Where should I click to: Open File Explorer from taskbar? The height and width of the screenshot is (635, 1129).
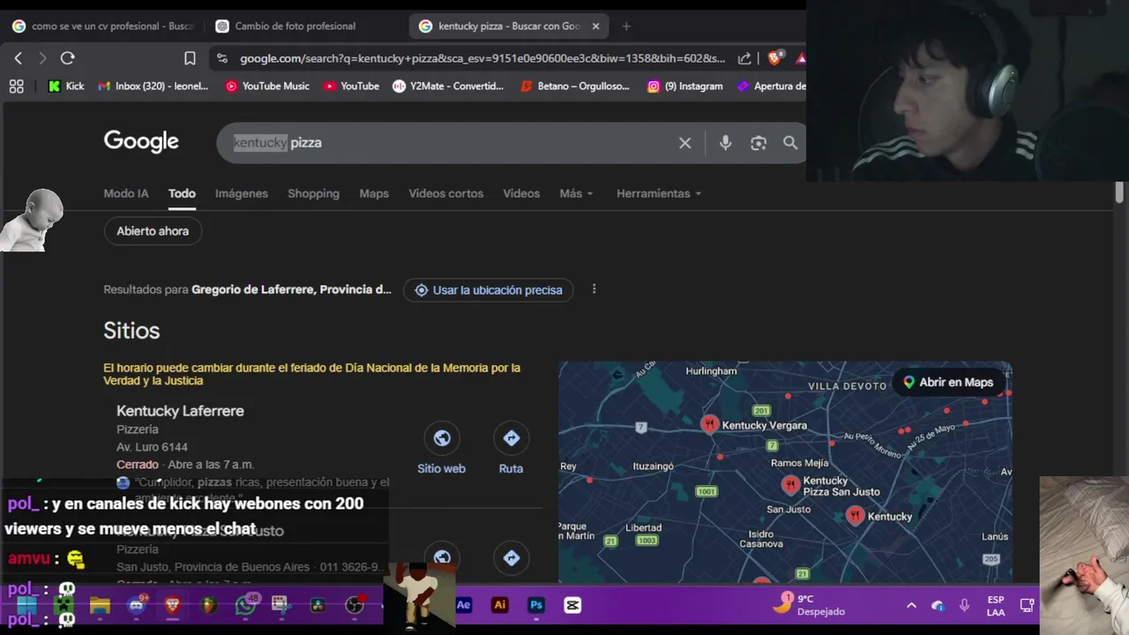tap(99, 605)
